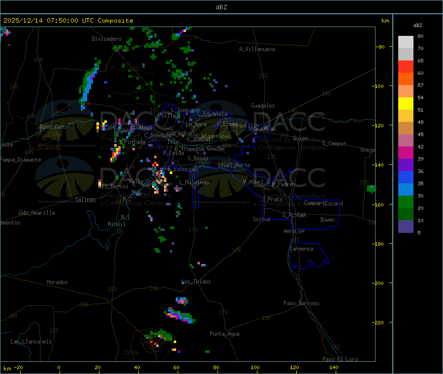Click the 'Morados' label
The image size is (443, 374).
[57, 282]
